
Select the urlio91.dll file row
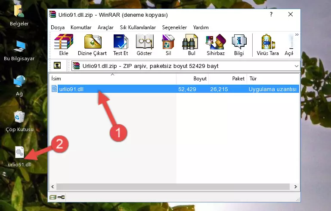tap(175, 89)
